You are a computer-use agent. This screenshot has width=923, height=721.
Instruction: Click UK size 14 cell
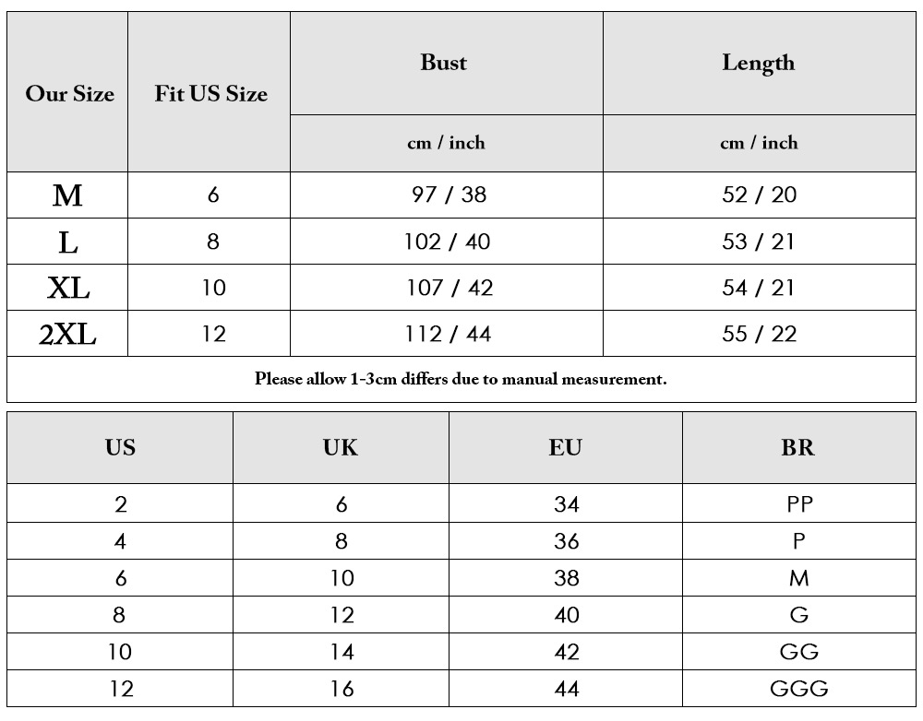(341, 651)
